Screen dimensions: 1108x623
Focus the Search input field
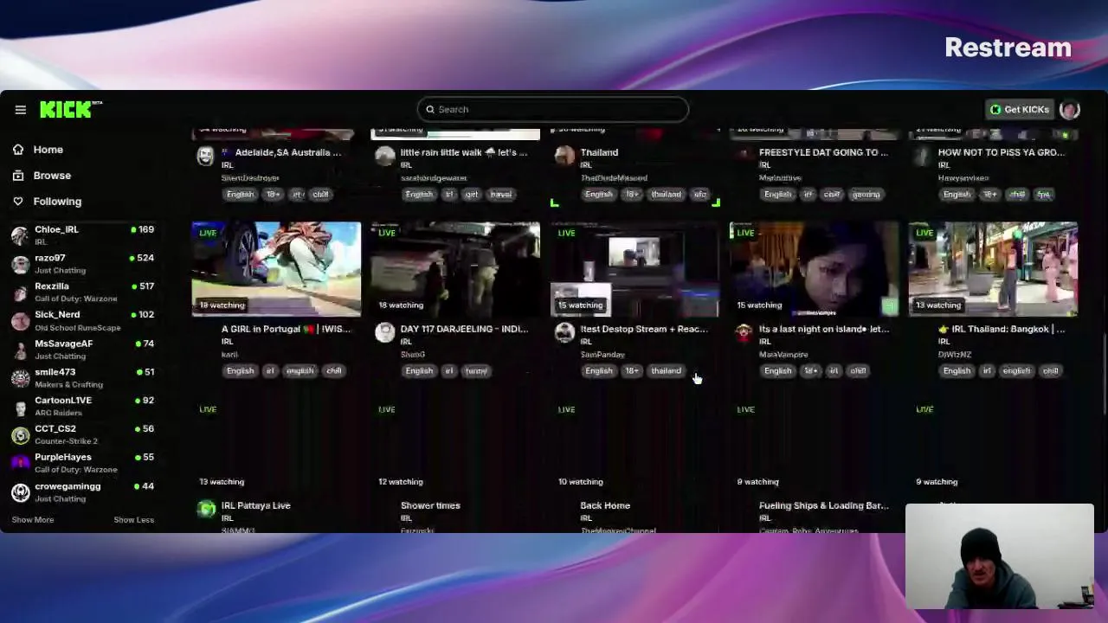pyautogui.click(x=552, y=110)
